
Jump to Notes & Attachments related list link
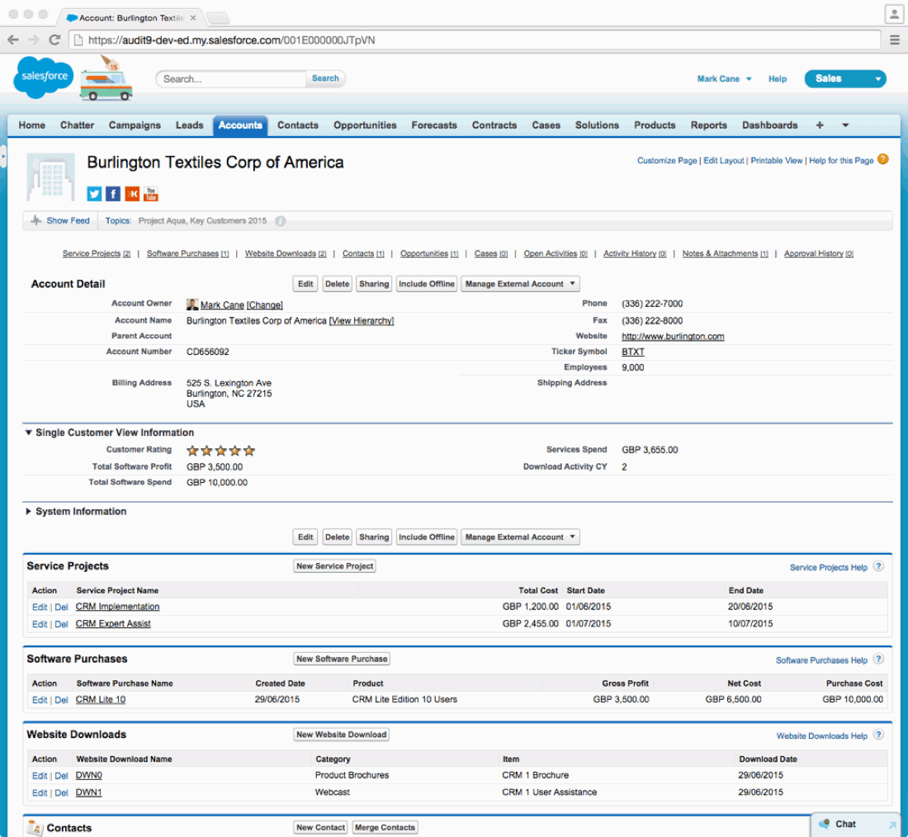pyautogui.click(x=725, y=253)
